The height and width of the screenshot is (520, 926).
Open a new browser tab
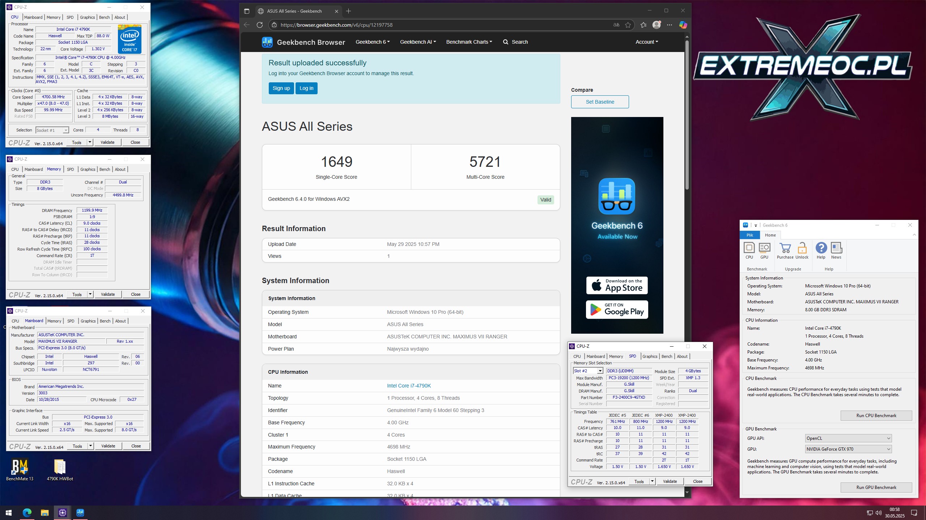348,11
